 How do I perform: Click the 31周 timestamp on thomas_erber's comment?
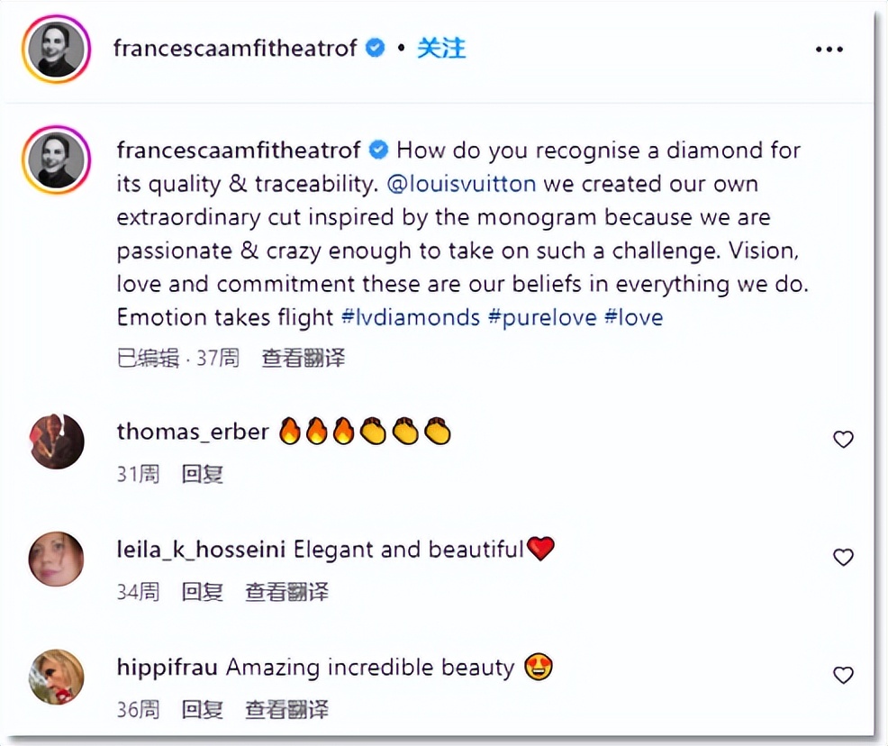137,474
